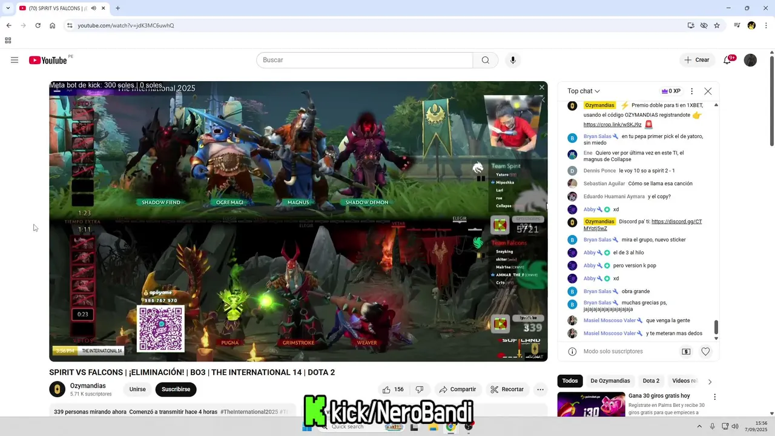
Task: Bookmark this page with the star icon
Action: [x=717, y=25]
